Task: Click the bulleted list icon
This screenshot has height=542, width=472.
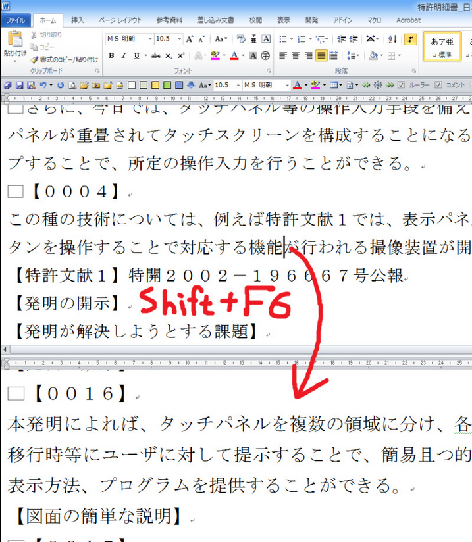Action: pyautogui.click(x=283, y=39)
